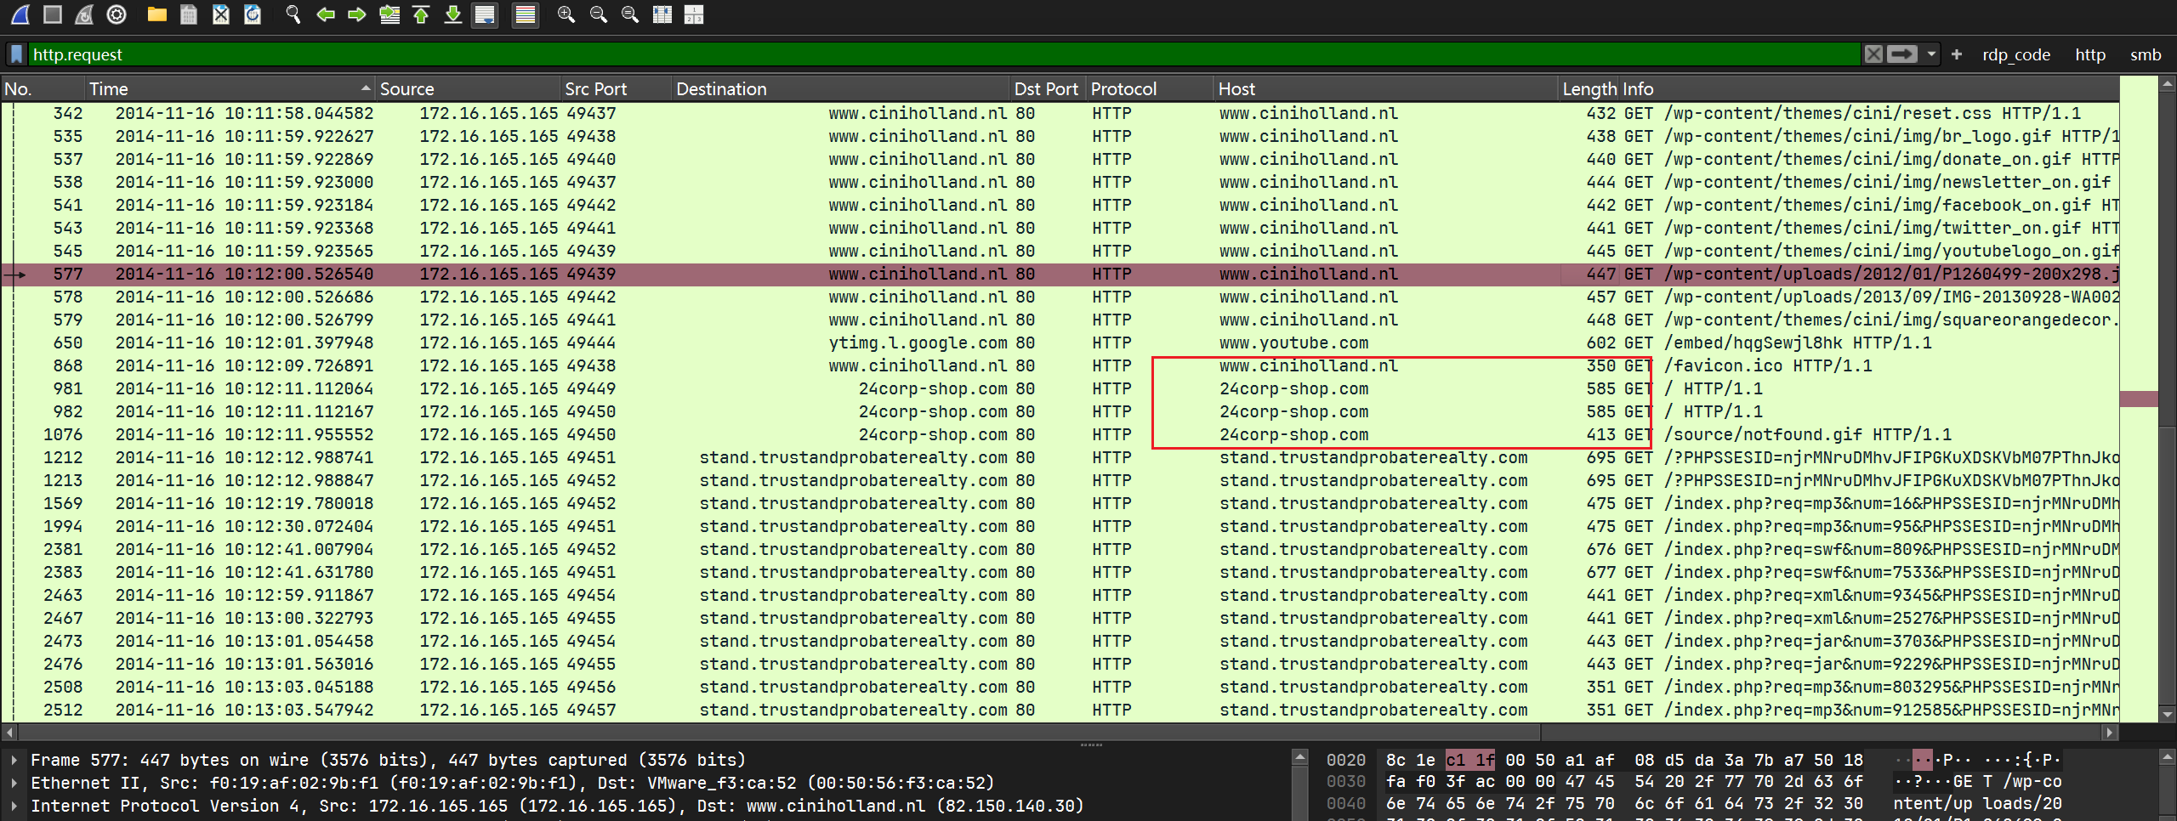Apply the rdp_code filter shortcut
This screenshot has width=2177, height=821.
coord(2015,54)
